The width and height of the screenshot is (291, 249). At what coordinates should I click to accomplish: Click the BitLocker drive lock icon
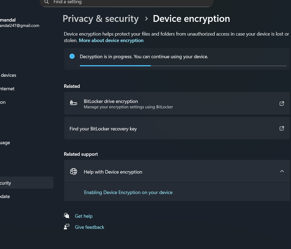(x=73, y=103)
